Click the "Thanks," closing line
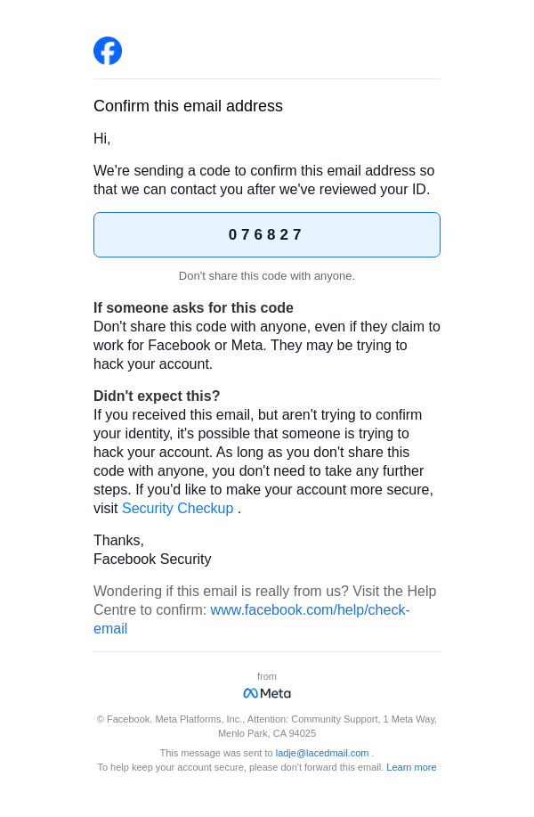 coord(118,540)
